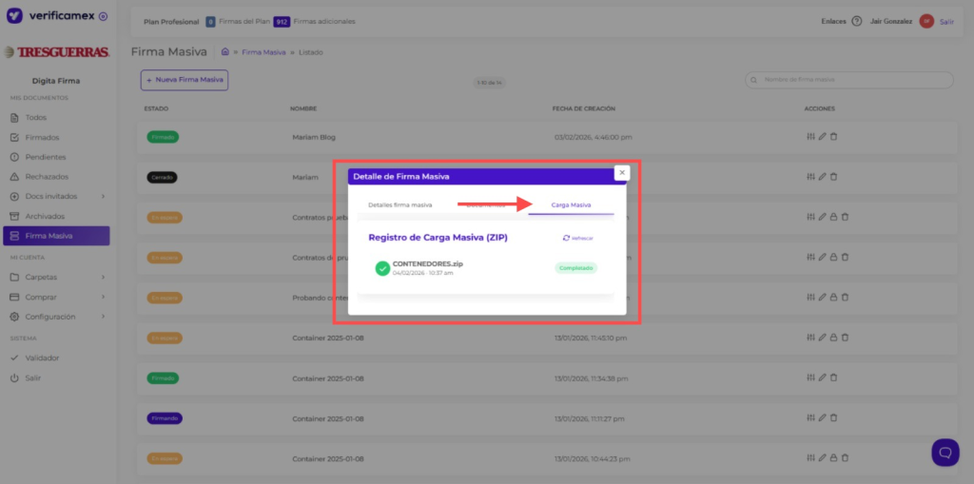Open the Validador sidebar item
This screenshot has height=484, width=974.
(42, 358)
